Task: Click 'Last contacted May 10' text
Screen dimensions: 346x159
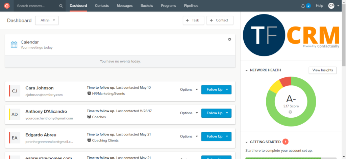Action: [x=133, y=87]
